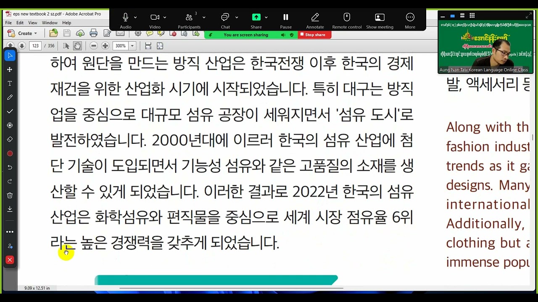Close the annotation toolbar with red X
538x302 pixels.
click(10, 260)
